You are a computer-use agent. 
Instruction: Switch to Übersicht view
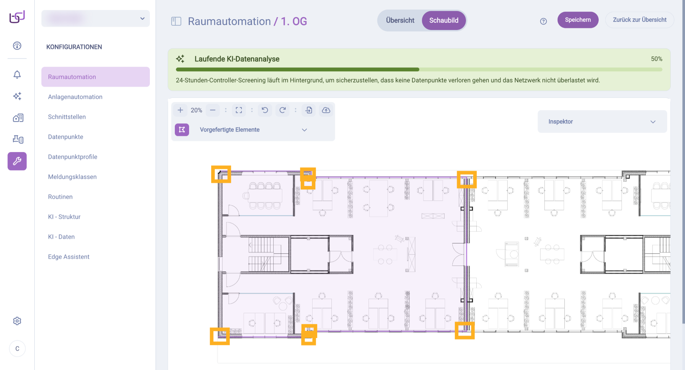point(400,20)
